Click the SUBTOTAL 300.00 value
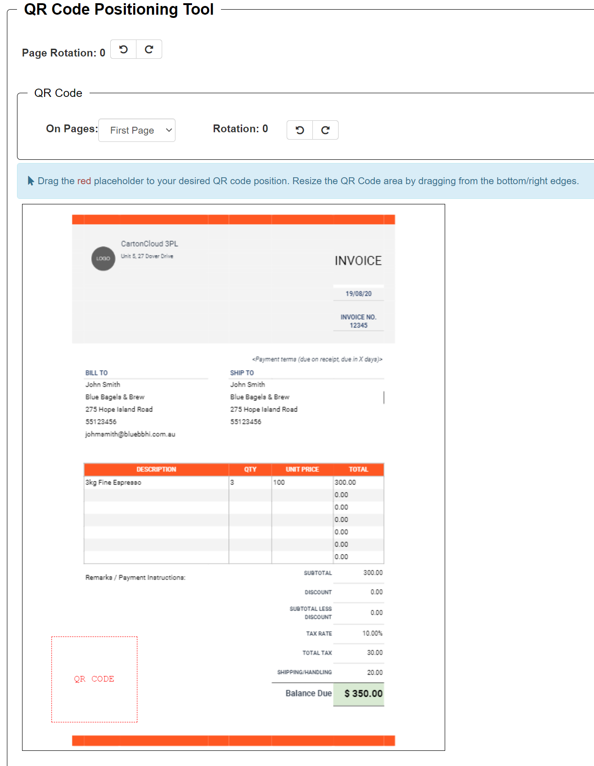 coord(373,573)
